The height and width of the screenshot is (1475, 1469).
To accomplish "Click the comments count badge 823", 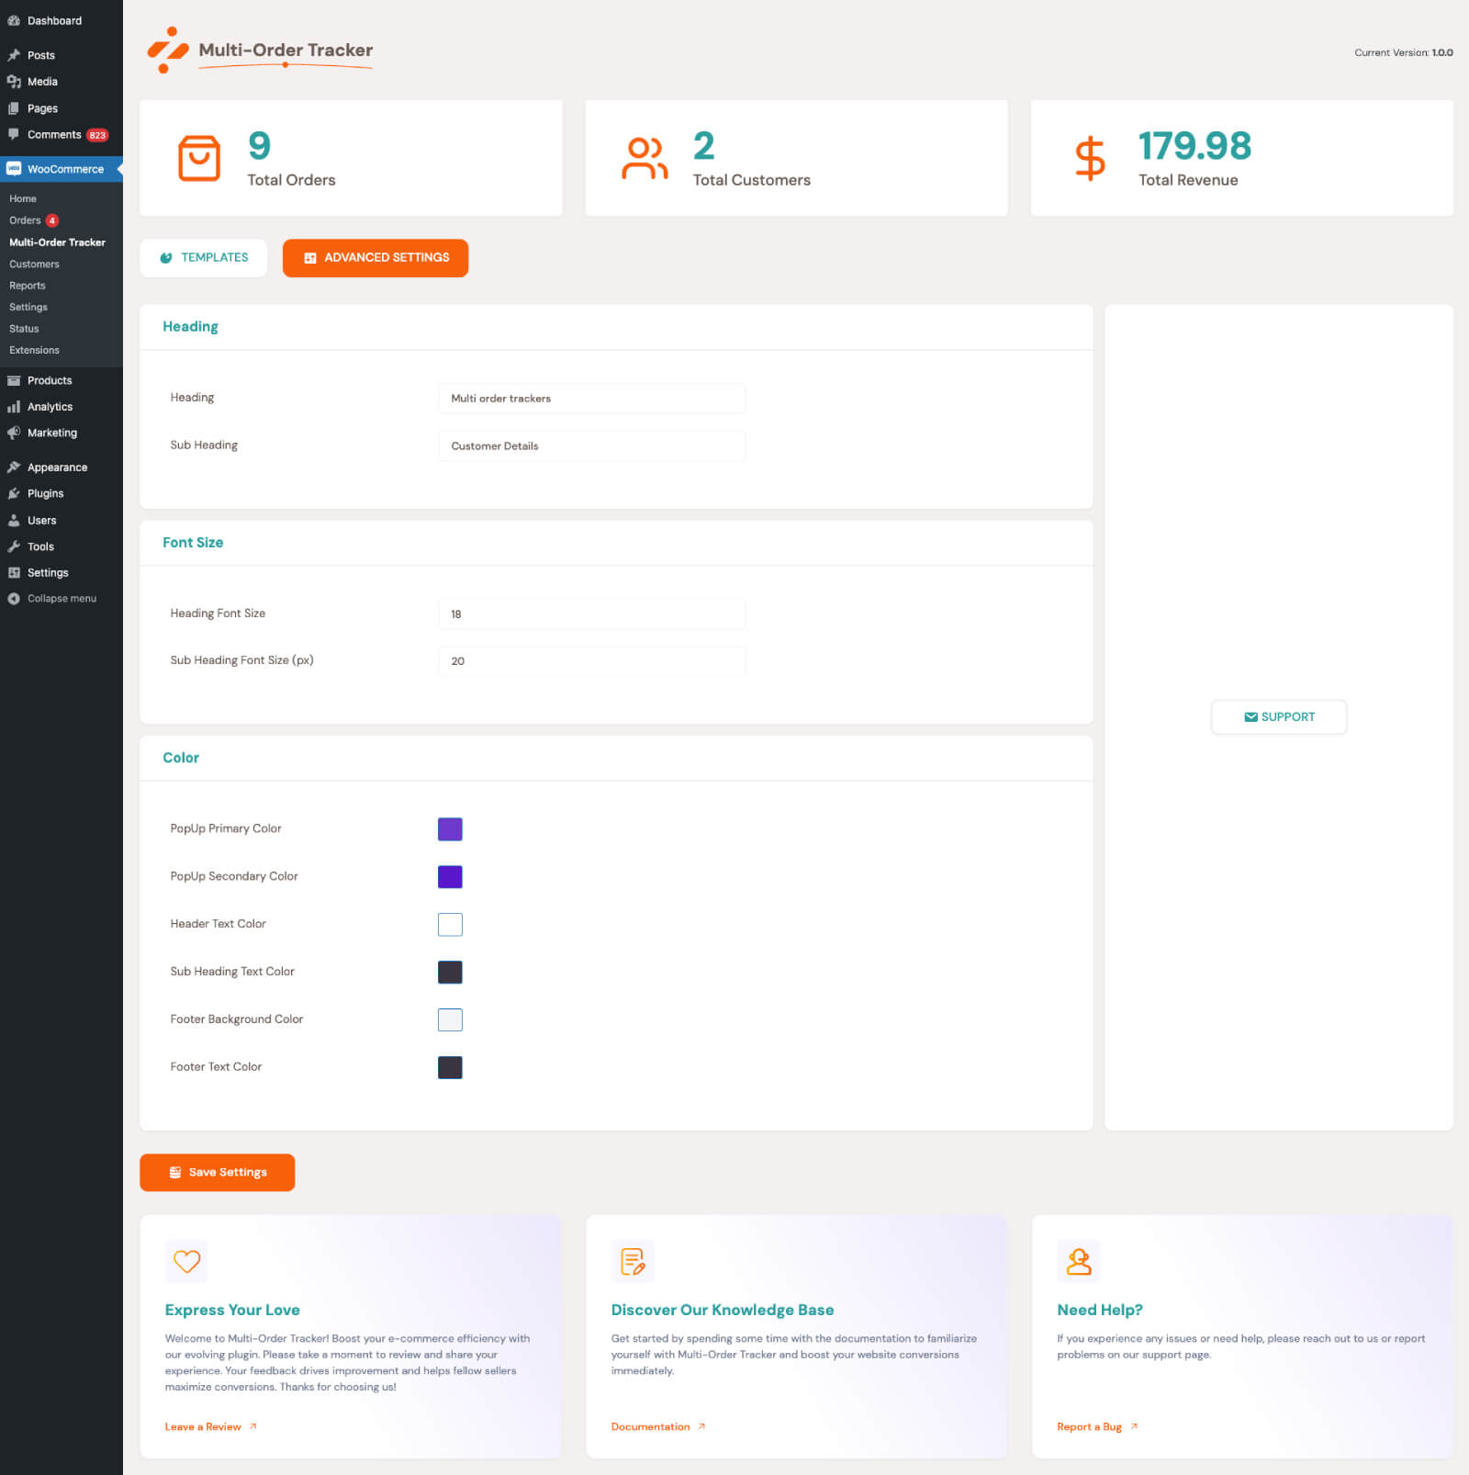I will pyautogui.click(x=97, y=135).
